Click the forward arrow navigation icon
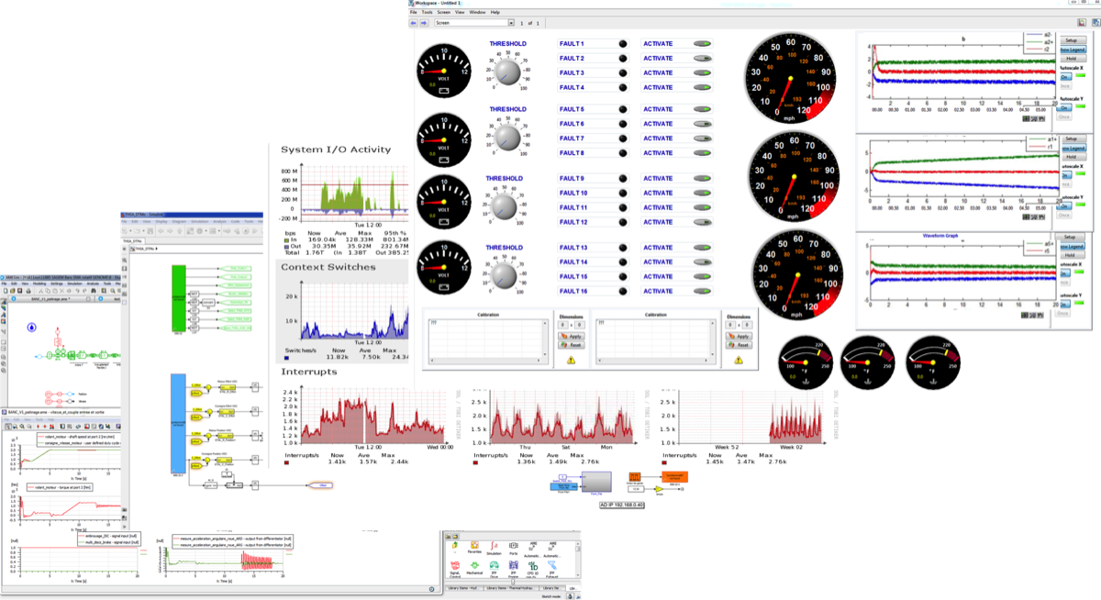The height and width of the screenshot is (600, 1101). pos(425,22)
